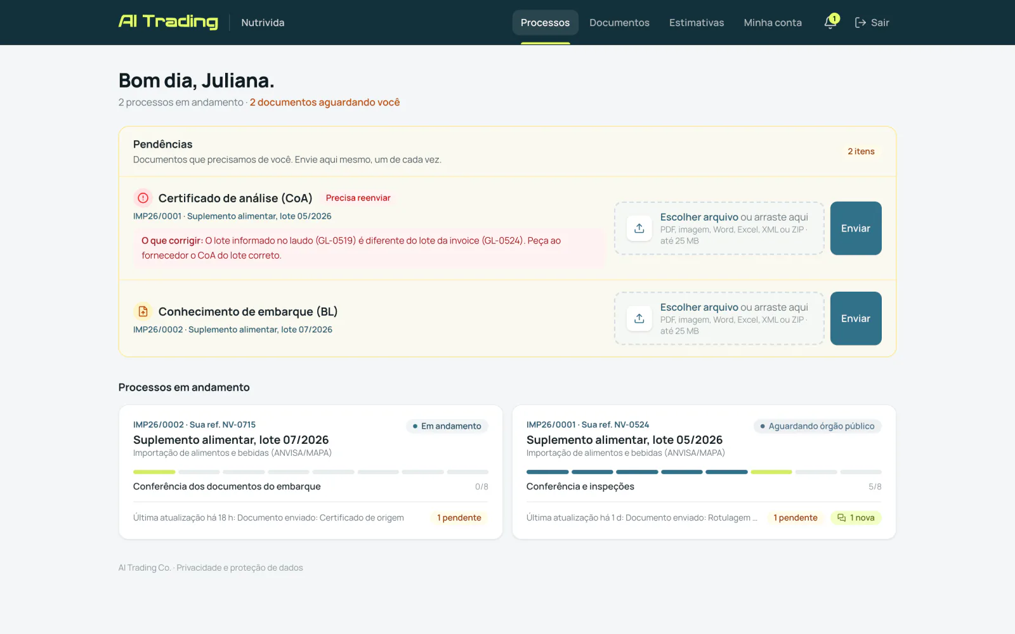Click the '2 itens' counter in Pendências
The height and width of the screenshot is (634, 1015).
(x=861, y=152)
